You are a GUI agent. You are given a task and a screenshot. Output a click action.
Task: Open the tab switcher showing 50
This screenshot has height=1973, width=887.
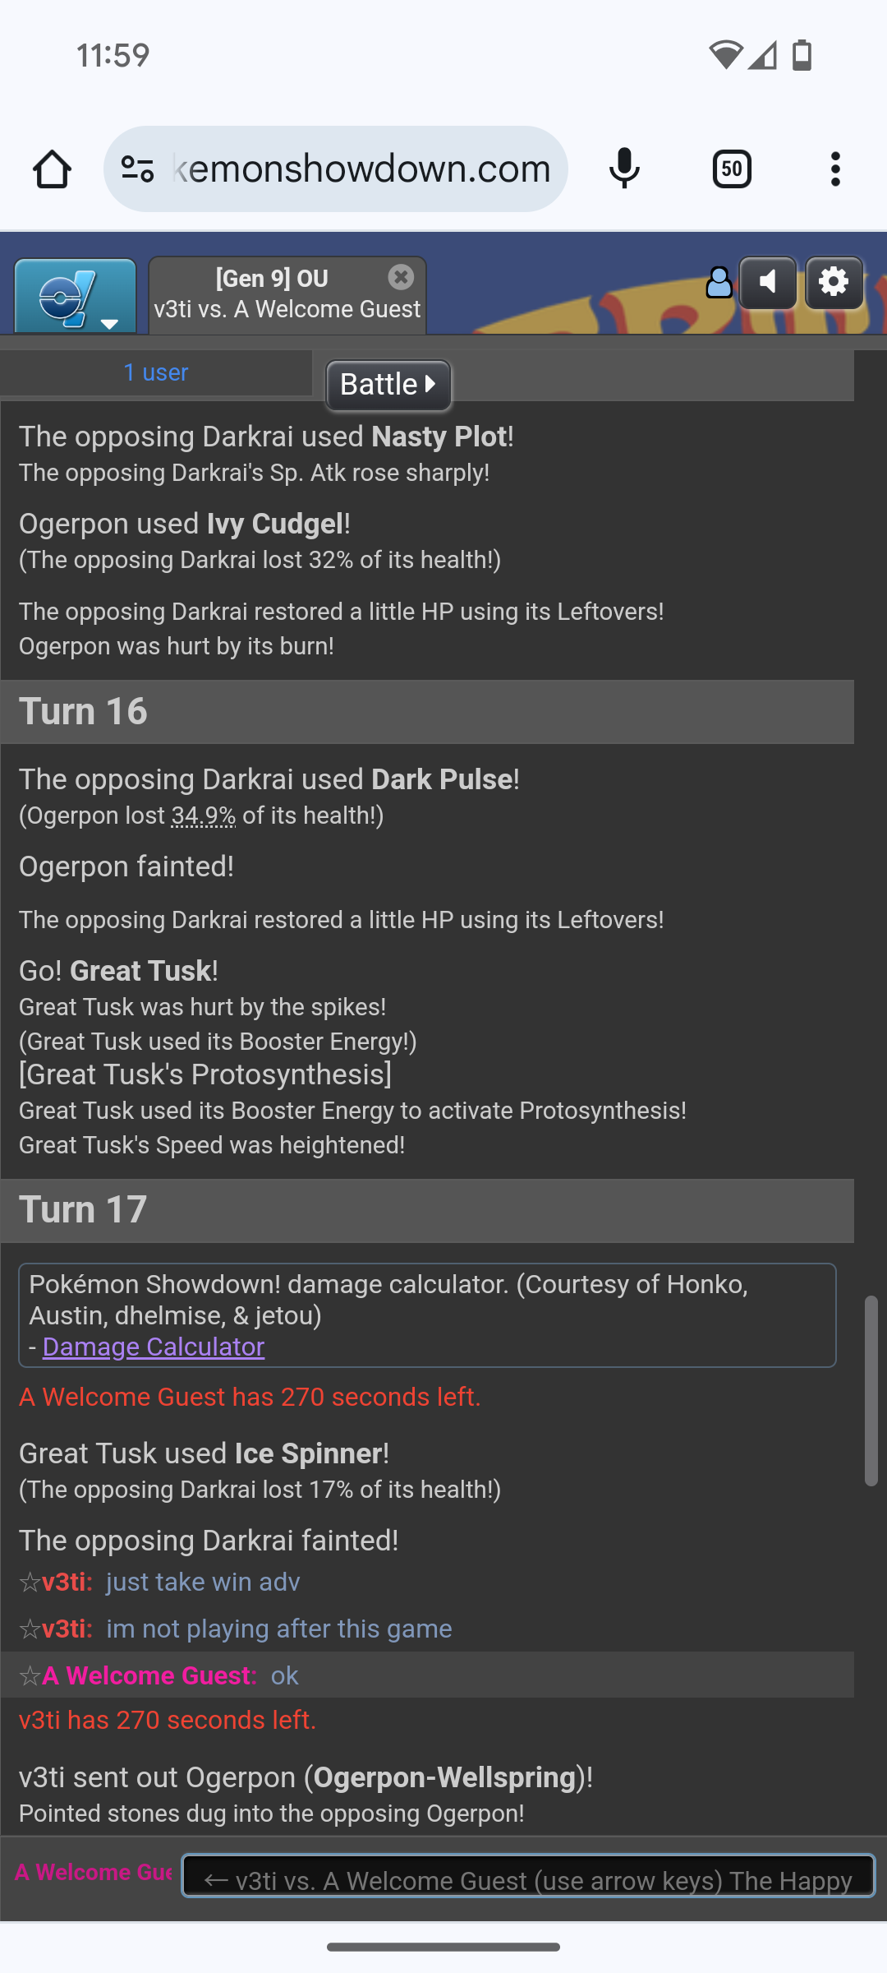tap(732, 169)
